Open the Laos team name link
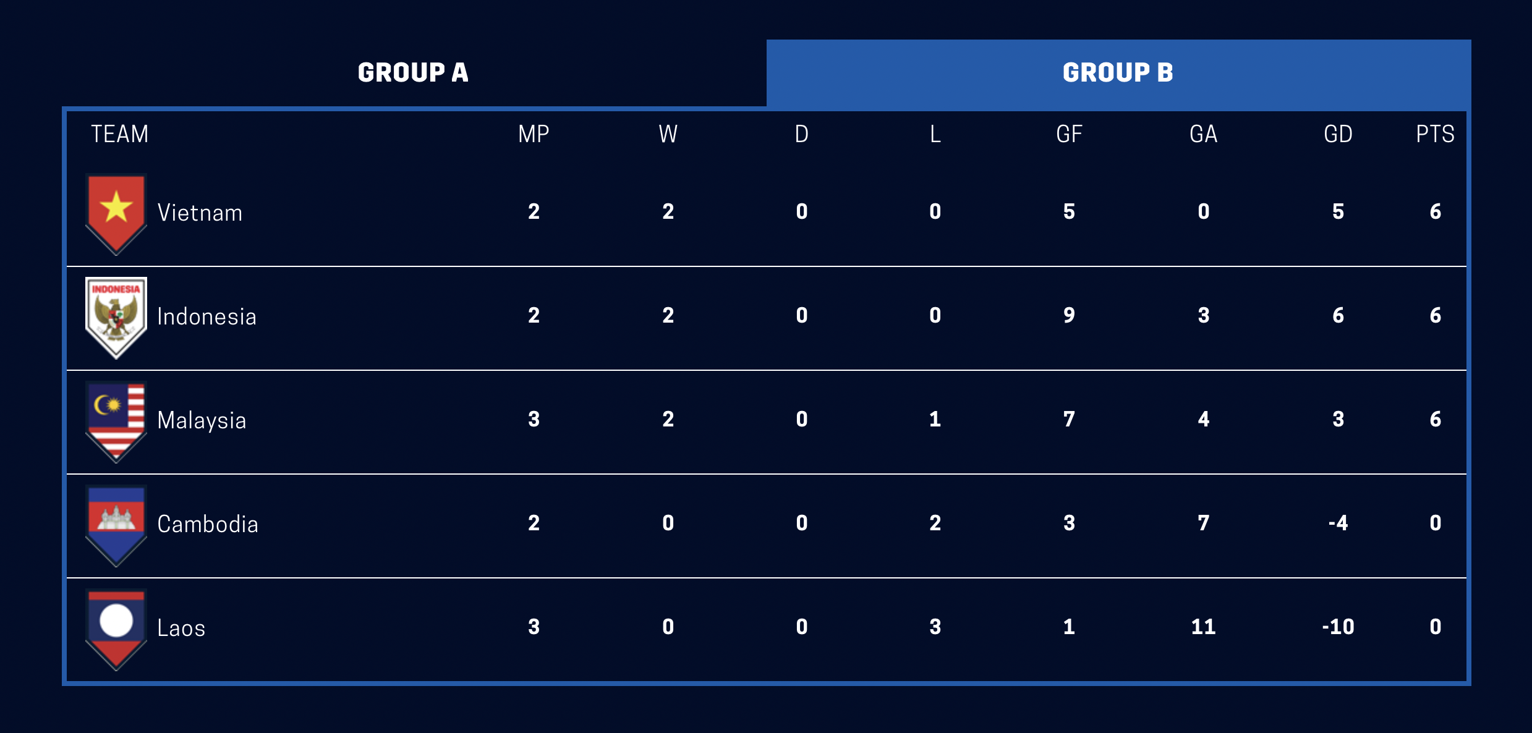The image size is (1532, 733). pyautogui.click(x=181, y=628)
